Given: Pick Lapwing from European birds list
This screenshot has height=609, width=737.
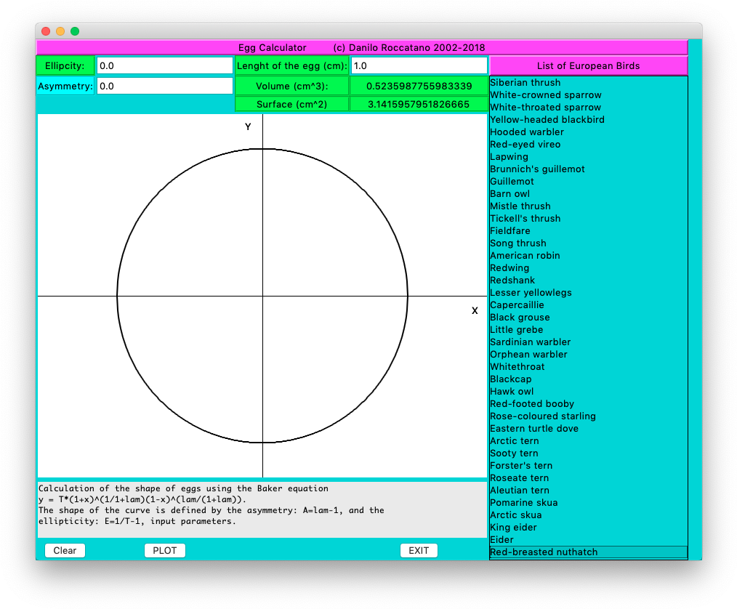Looking at the screenshot, I should [x=509, y=157].
